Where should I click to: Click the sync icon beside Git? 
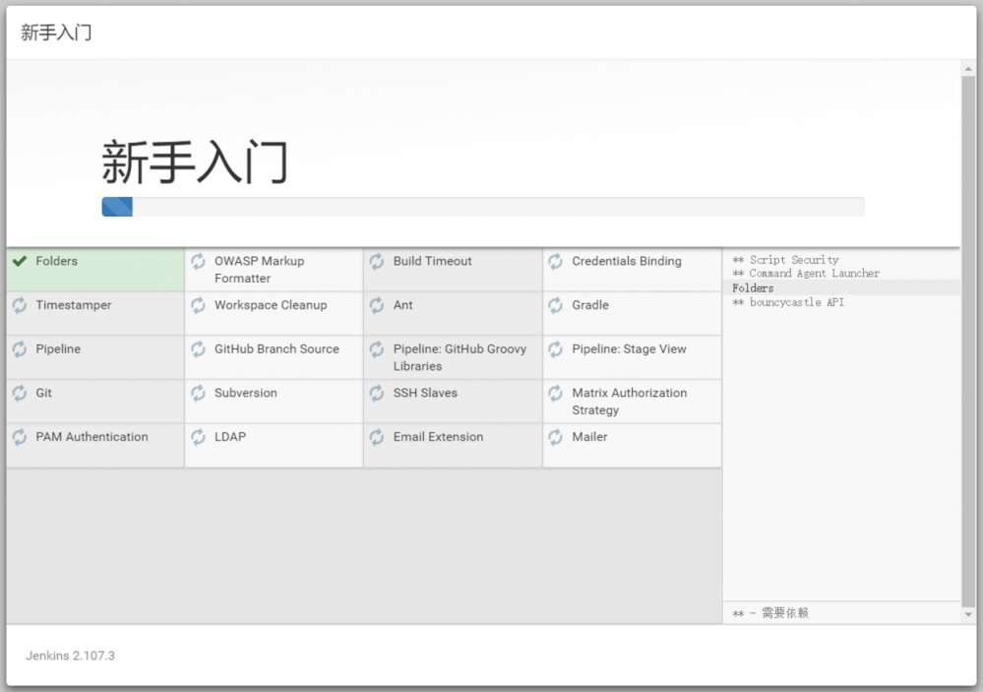point(20,393)
